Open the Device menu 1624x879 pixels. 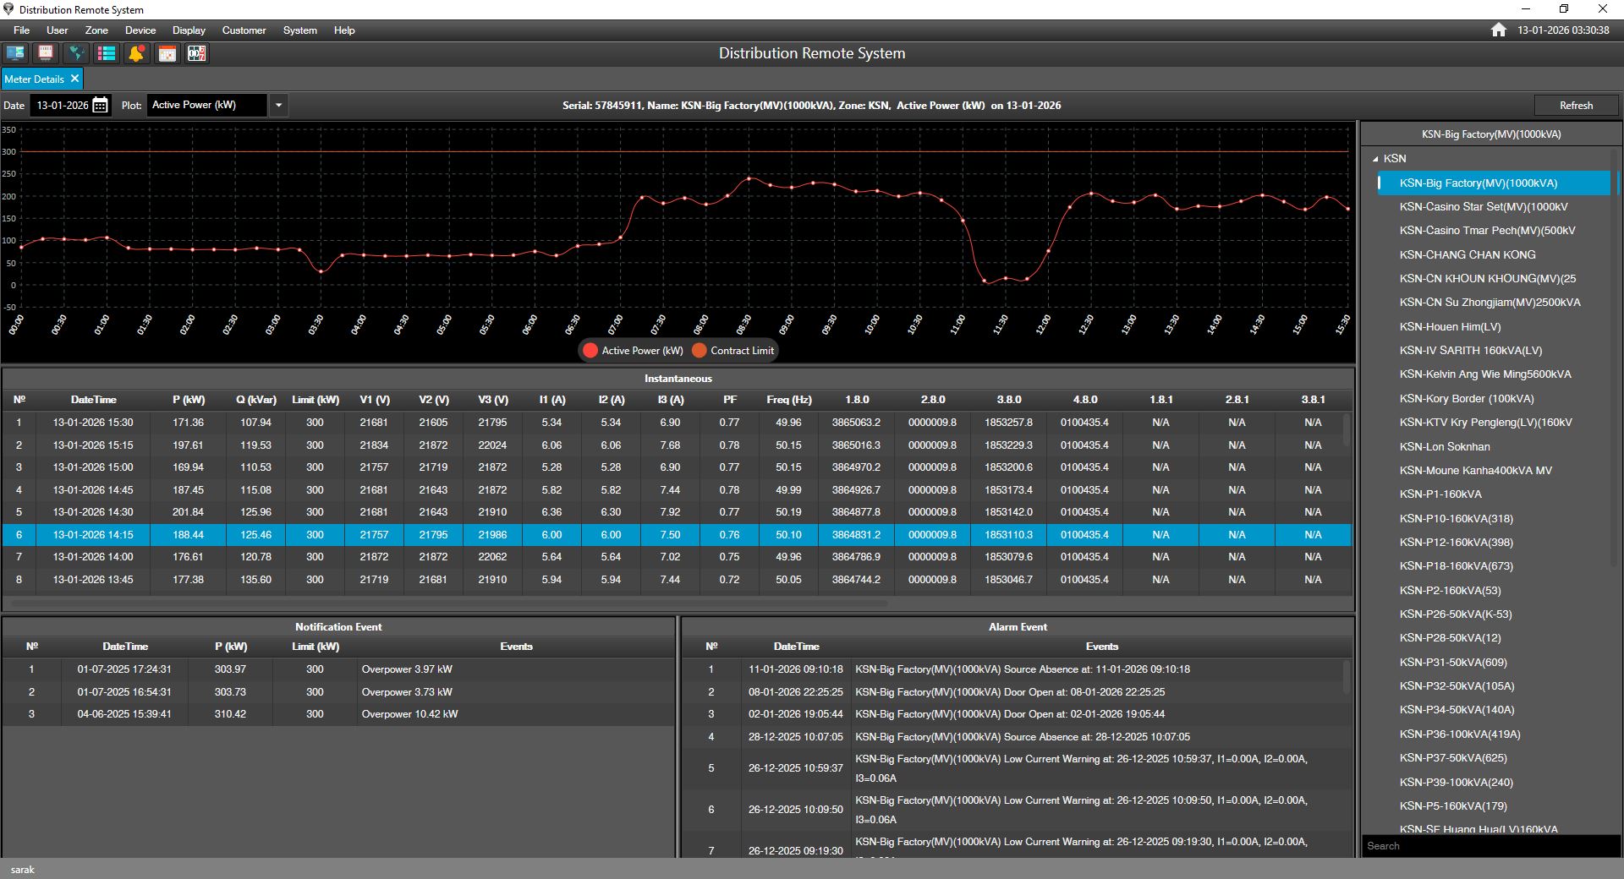140,30
